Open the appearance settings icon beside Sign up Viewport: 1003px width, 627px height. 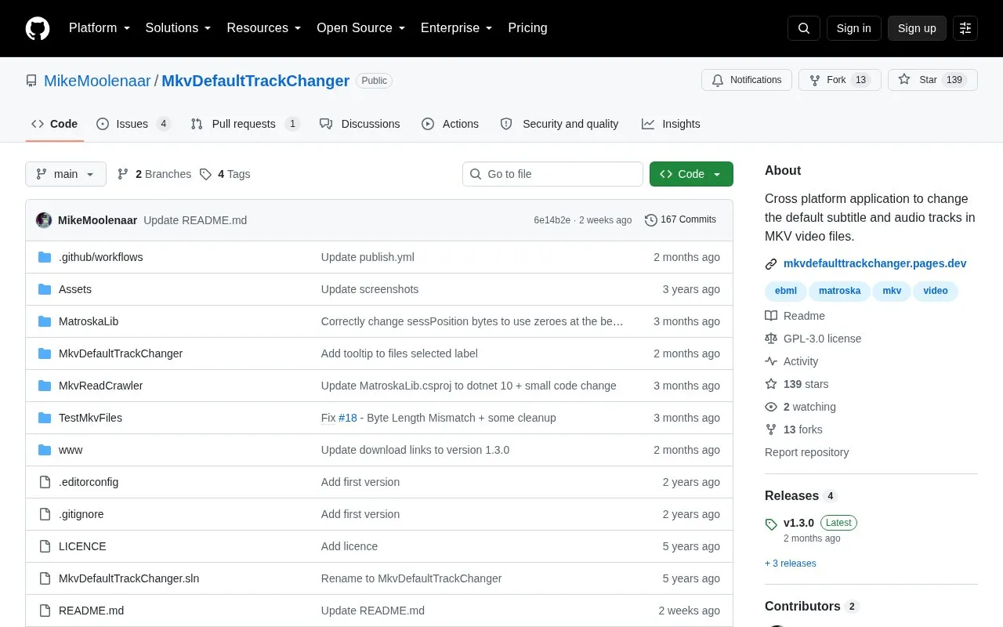(965, 28)
